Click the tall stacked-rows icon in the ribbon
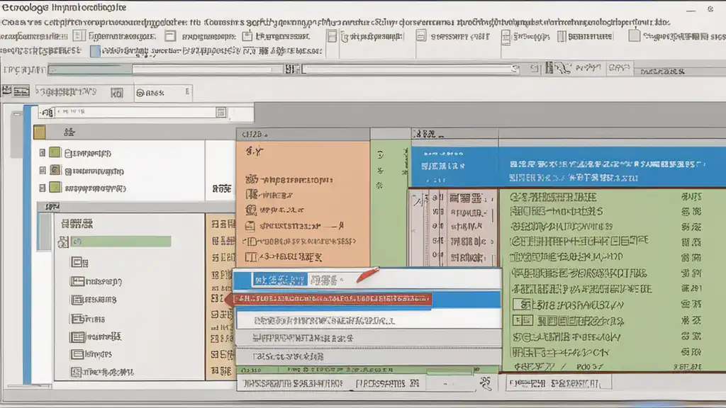Image resolution: width=726 pixels, height=408 pixels. (506, 38)
